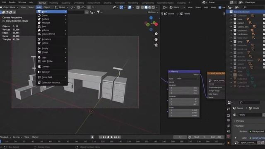265x149 pixels.
Task: Expand the table collection in outliner
Action: coord(231,19)
